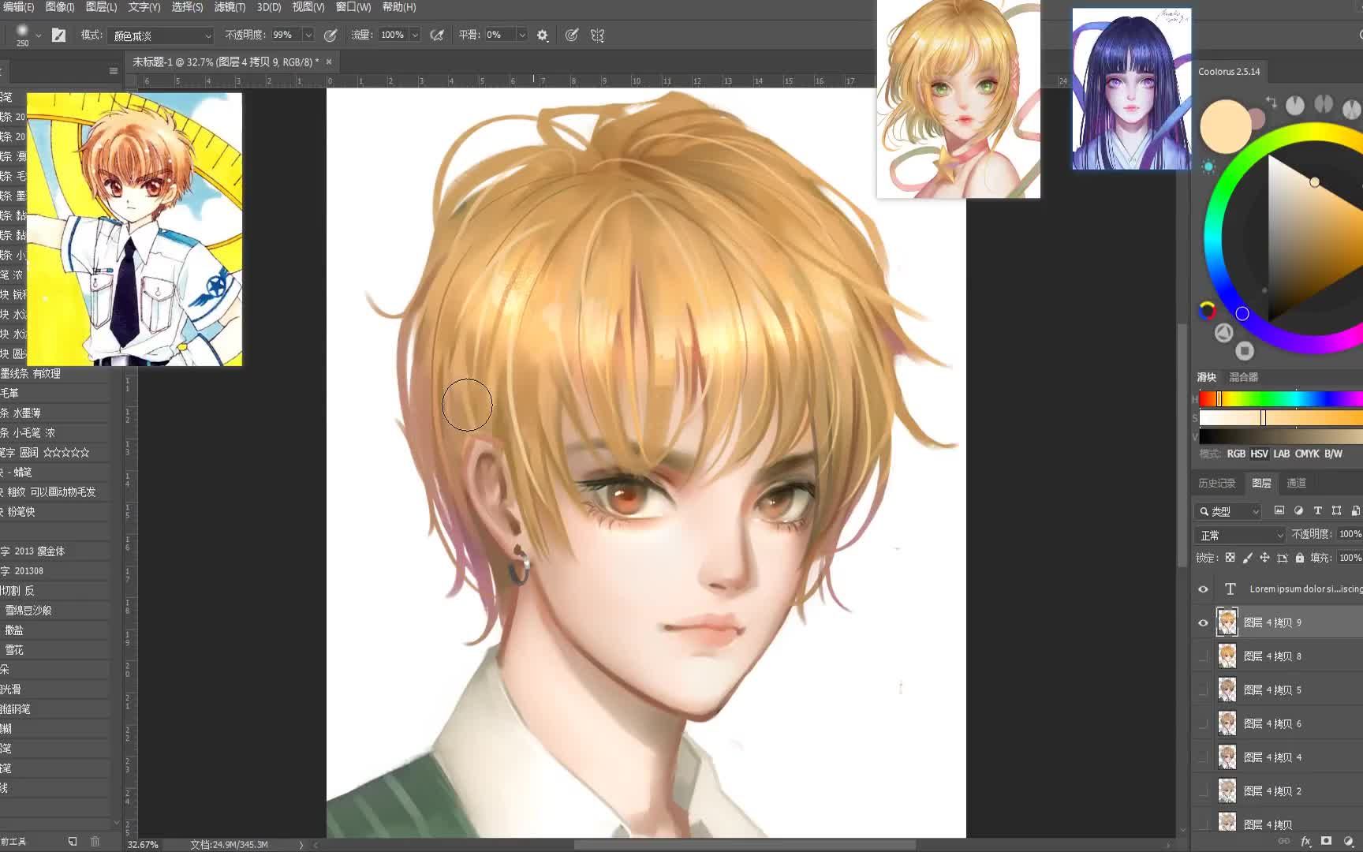Click pressure-for-opacity icon next to 不透明度
Viewport: 1363px width, 852px height.
(x=330, y=35)
